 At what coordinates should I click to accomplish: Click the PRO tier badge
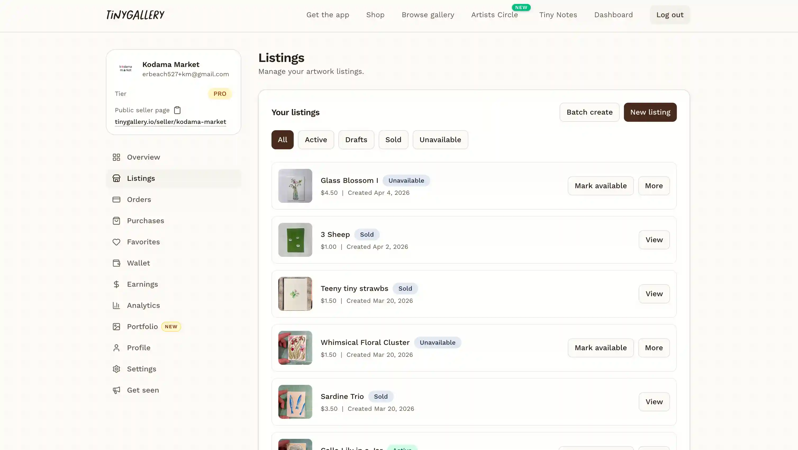(220, 94)
